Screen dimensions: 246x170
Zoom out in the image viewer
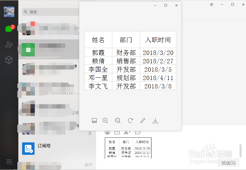tap(118, 121)
